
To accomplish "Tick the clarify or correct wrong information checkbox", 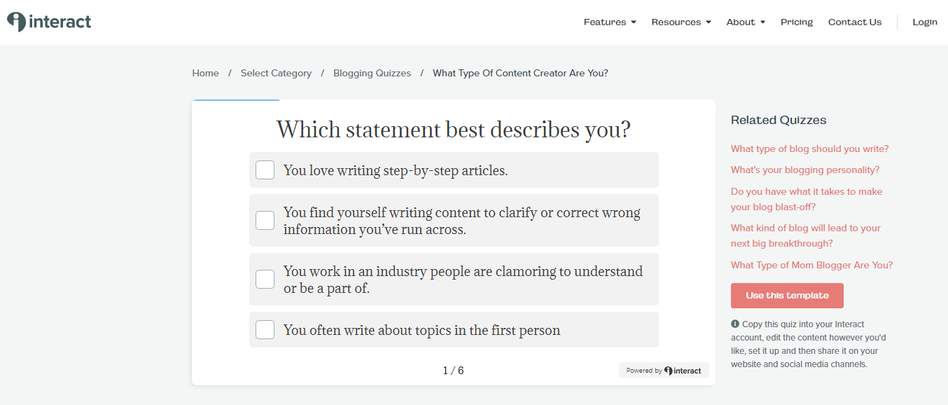I will pyautogui.click(x=265, y=220).
